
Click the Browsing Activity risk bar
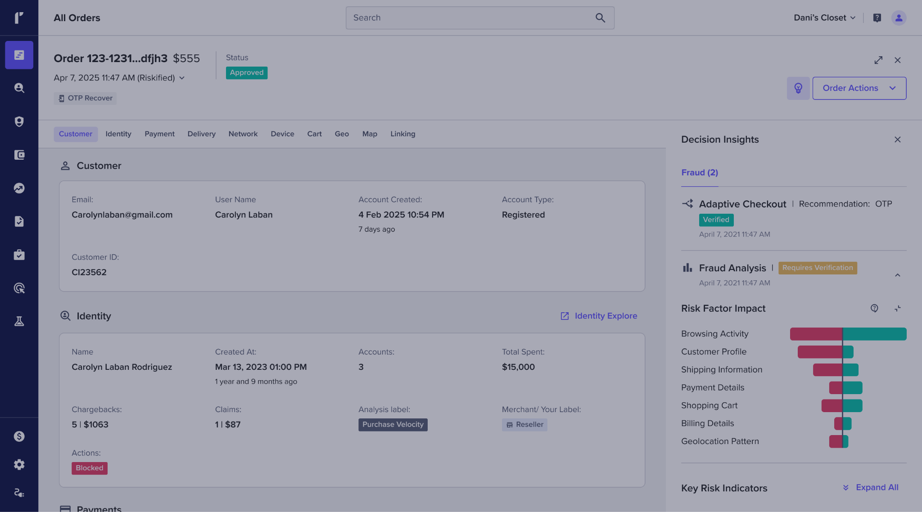pyautogui.click(x=848, y=334)
